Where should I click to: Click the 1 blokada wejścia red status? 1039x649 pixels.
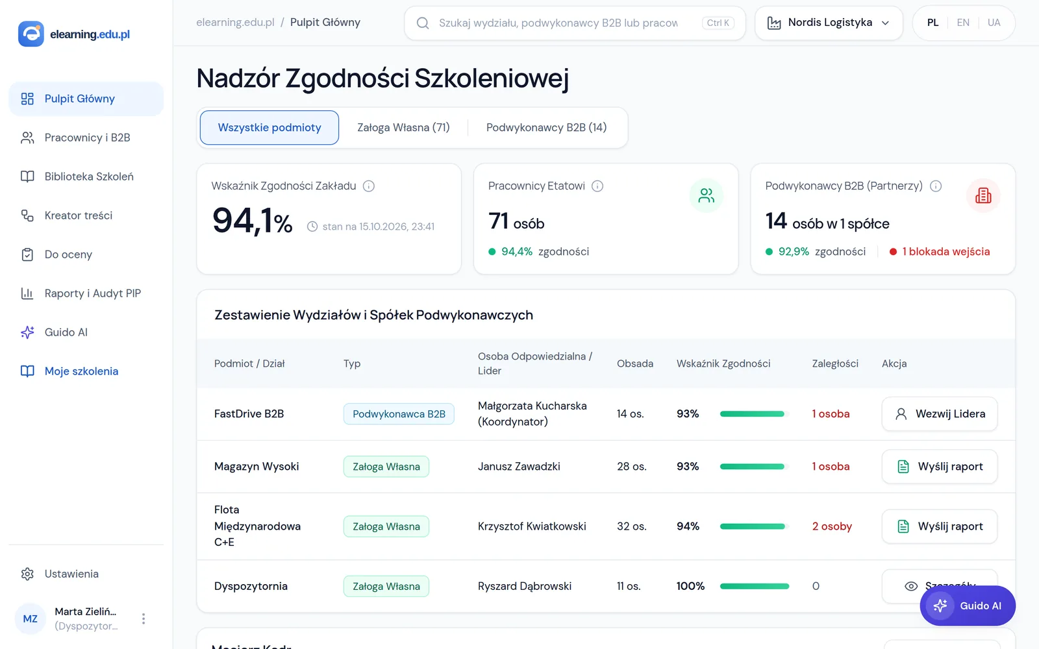(x=940, y=251)
